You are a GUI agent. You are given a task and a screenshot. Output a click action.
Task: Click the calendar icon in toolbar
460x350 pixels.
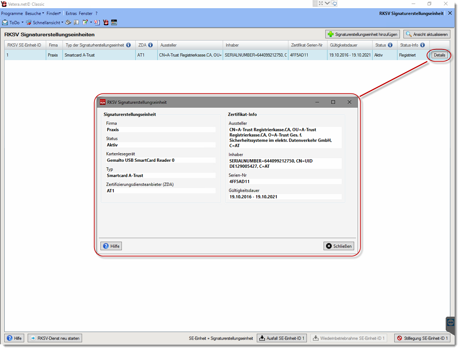click(x=114, y=23)
